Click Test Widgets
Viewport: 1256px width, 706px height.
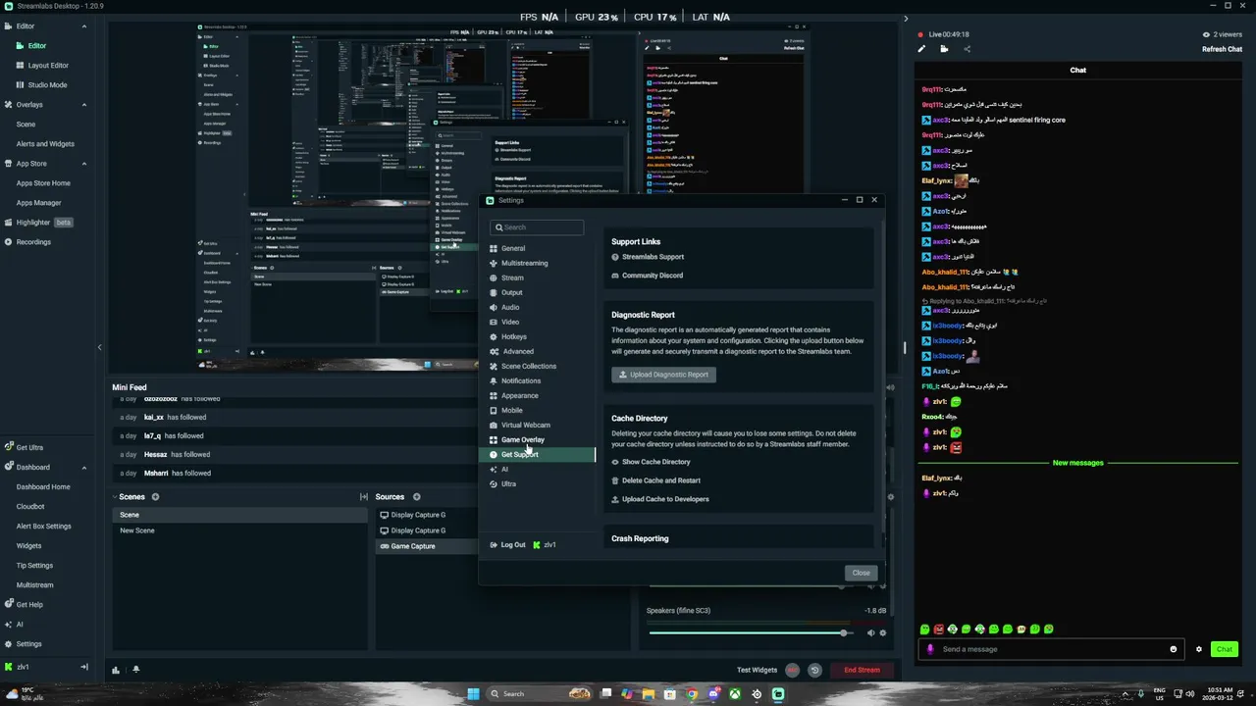[757, 670]
